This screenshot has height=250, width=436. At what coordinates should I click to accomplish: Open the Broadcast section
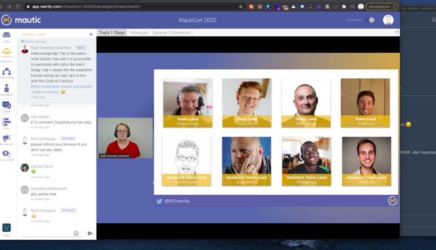(x=6, y=140)
